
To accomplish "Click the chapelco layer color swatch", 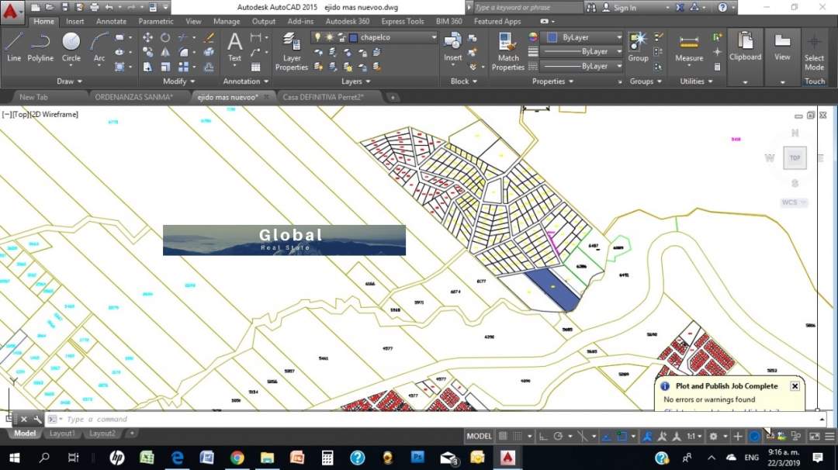I will click(353, 37).
